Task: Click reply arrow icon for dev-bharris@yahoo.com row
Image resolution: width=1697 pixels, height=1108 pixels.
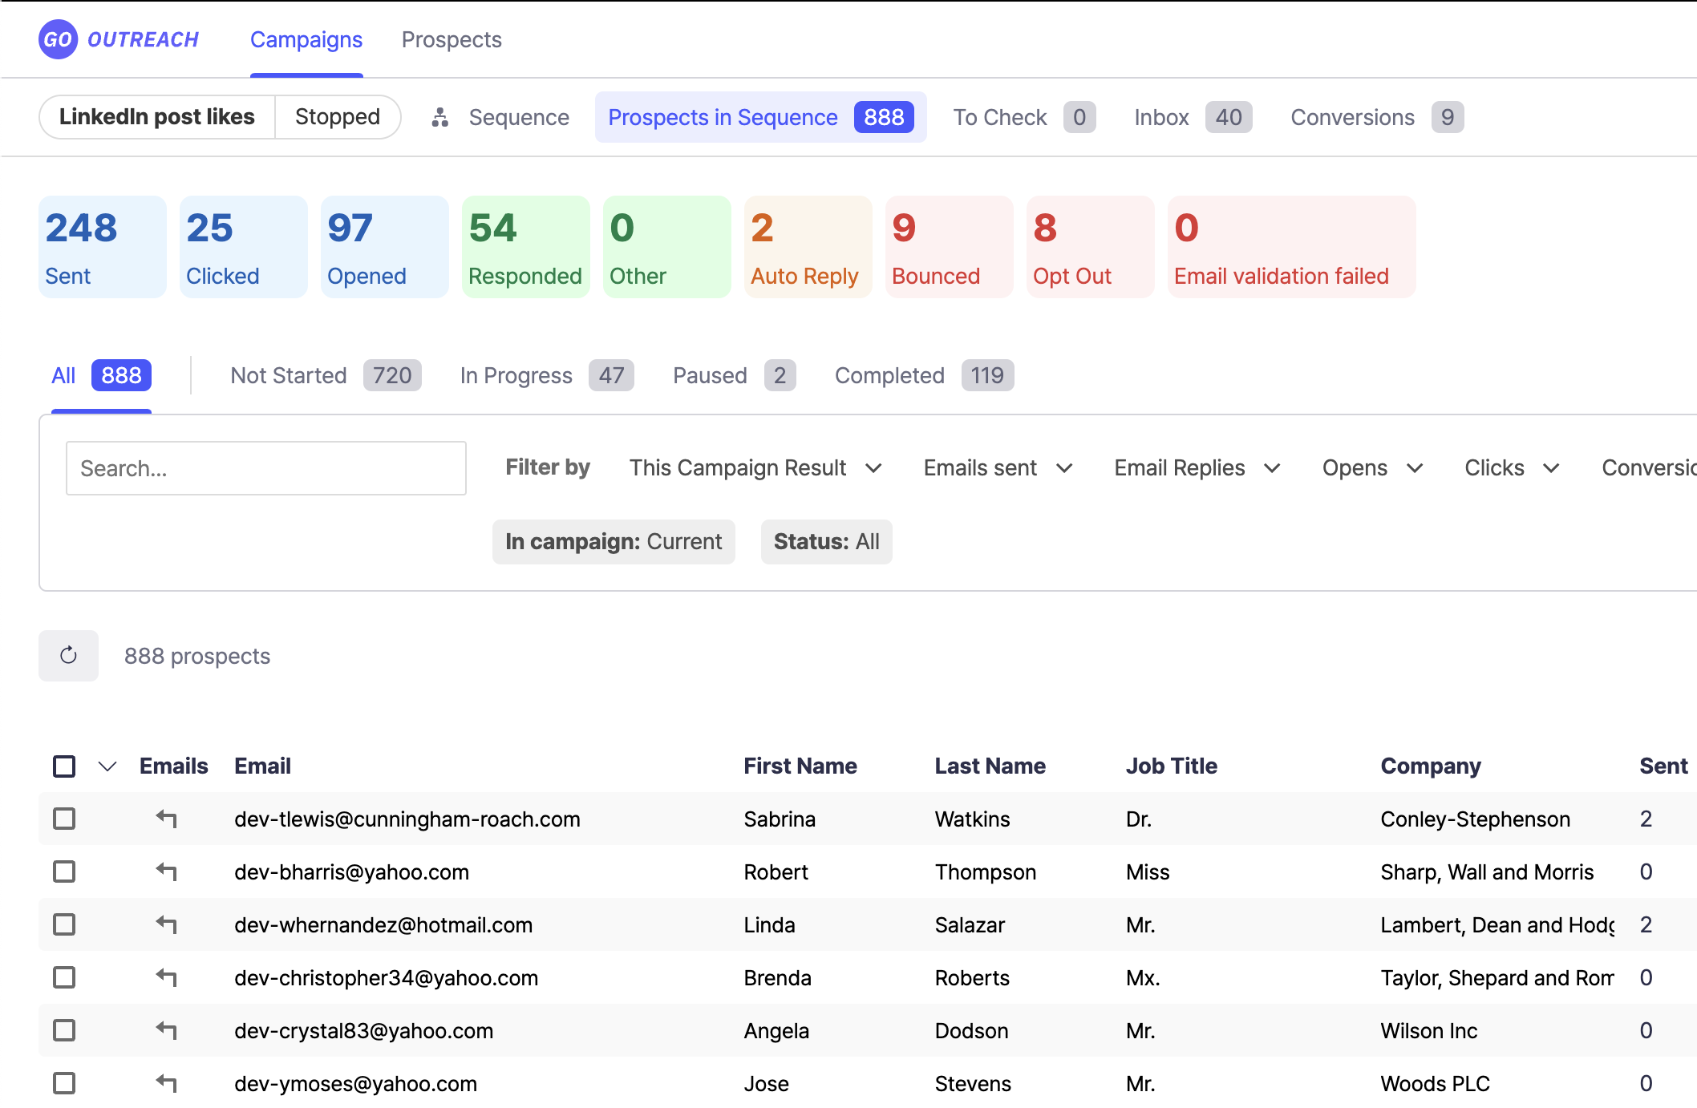Action: [x=166, y=871]
